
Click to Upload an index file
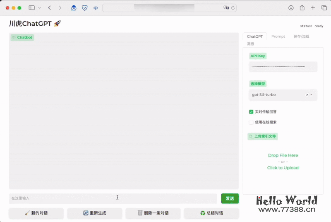(283, 168)
